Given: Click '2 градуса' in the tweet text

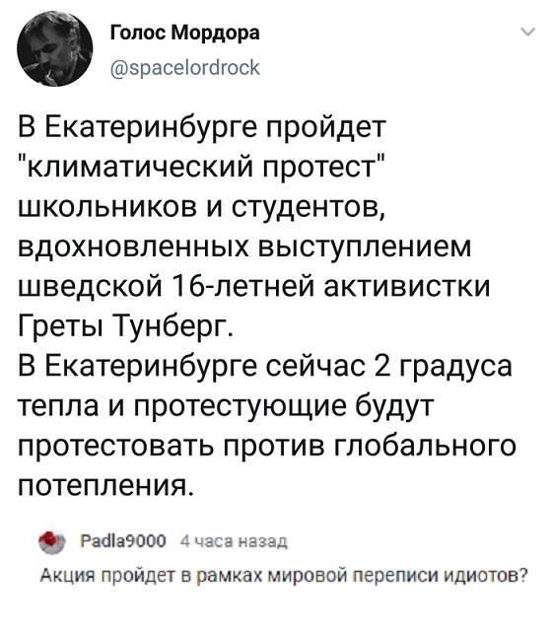Looking at the screenshot, I should (443, 367).
